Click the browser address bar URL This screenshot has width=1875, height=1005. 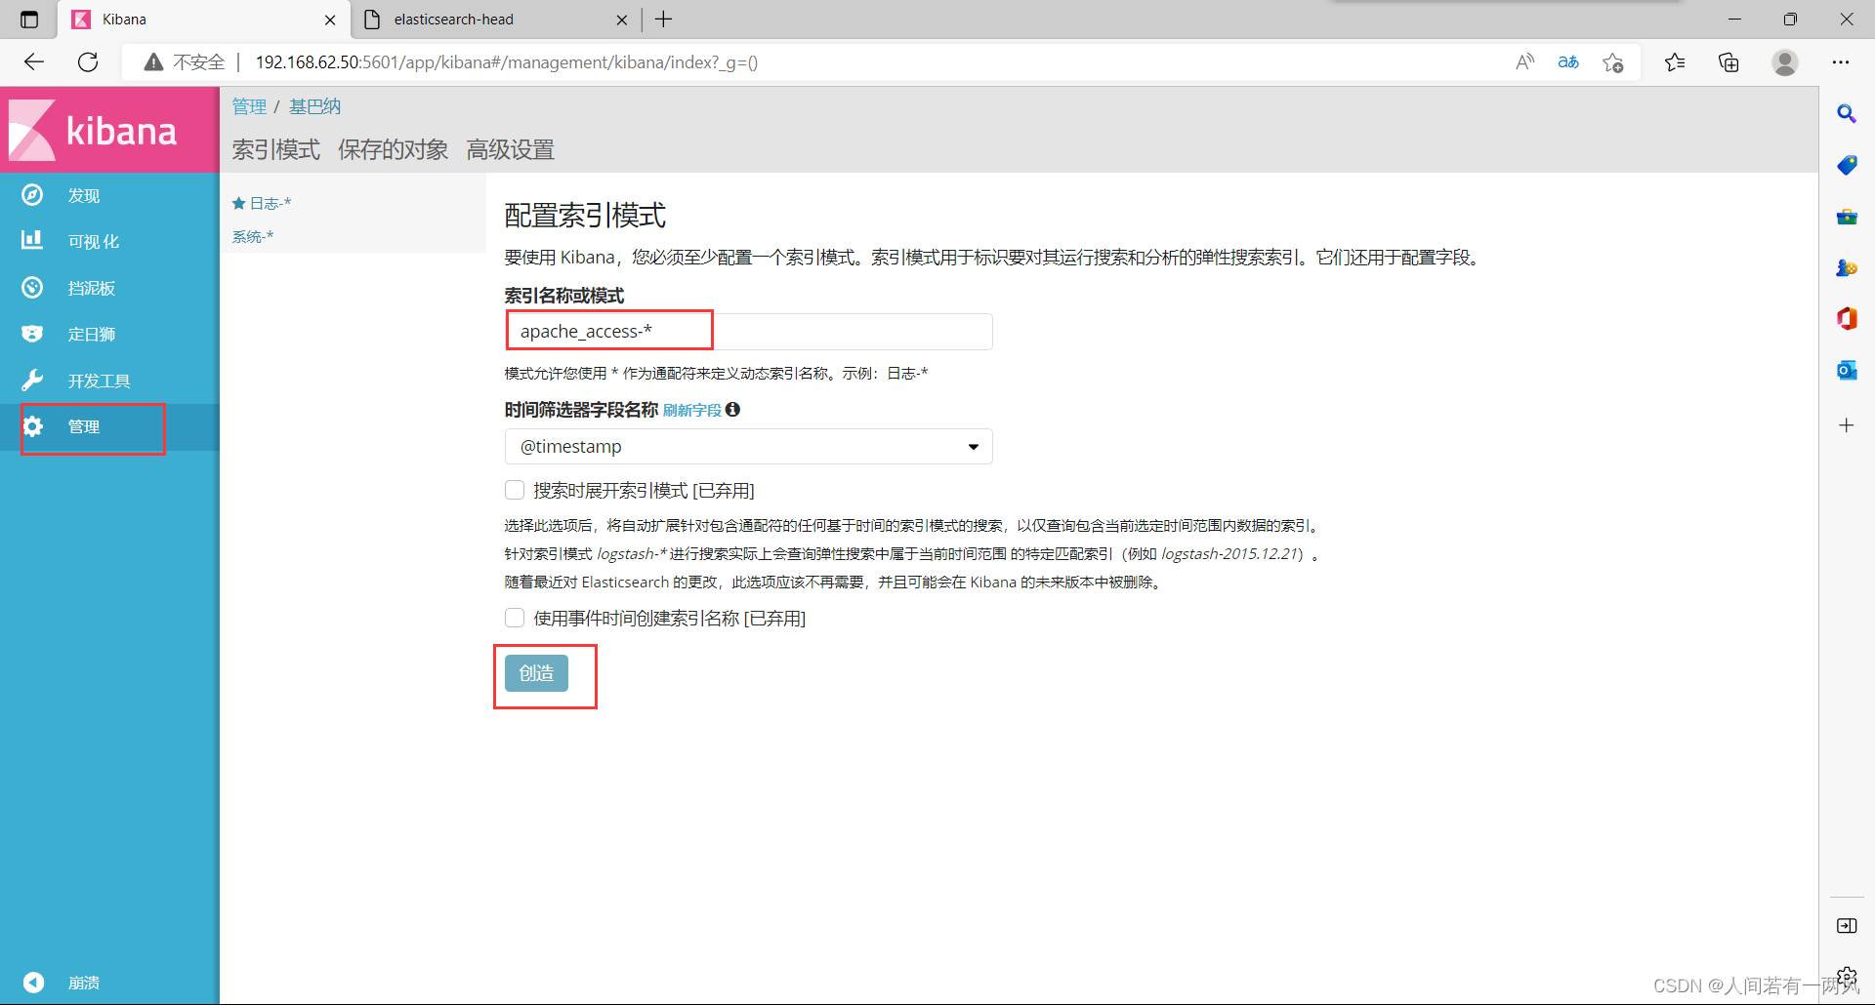pyautogui.click(x=506, y=62)
